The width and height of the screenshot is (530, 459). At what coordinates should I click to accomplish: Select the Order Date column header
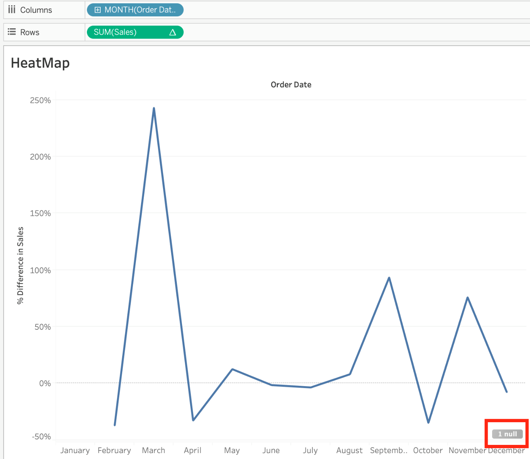click(291, 85)
